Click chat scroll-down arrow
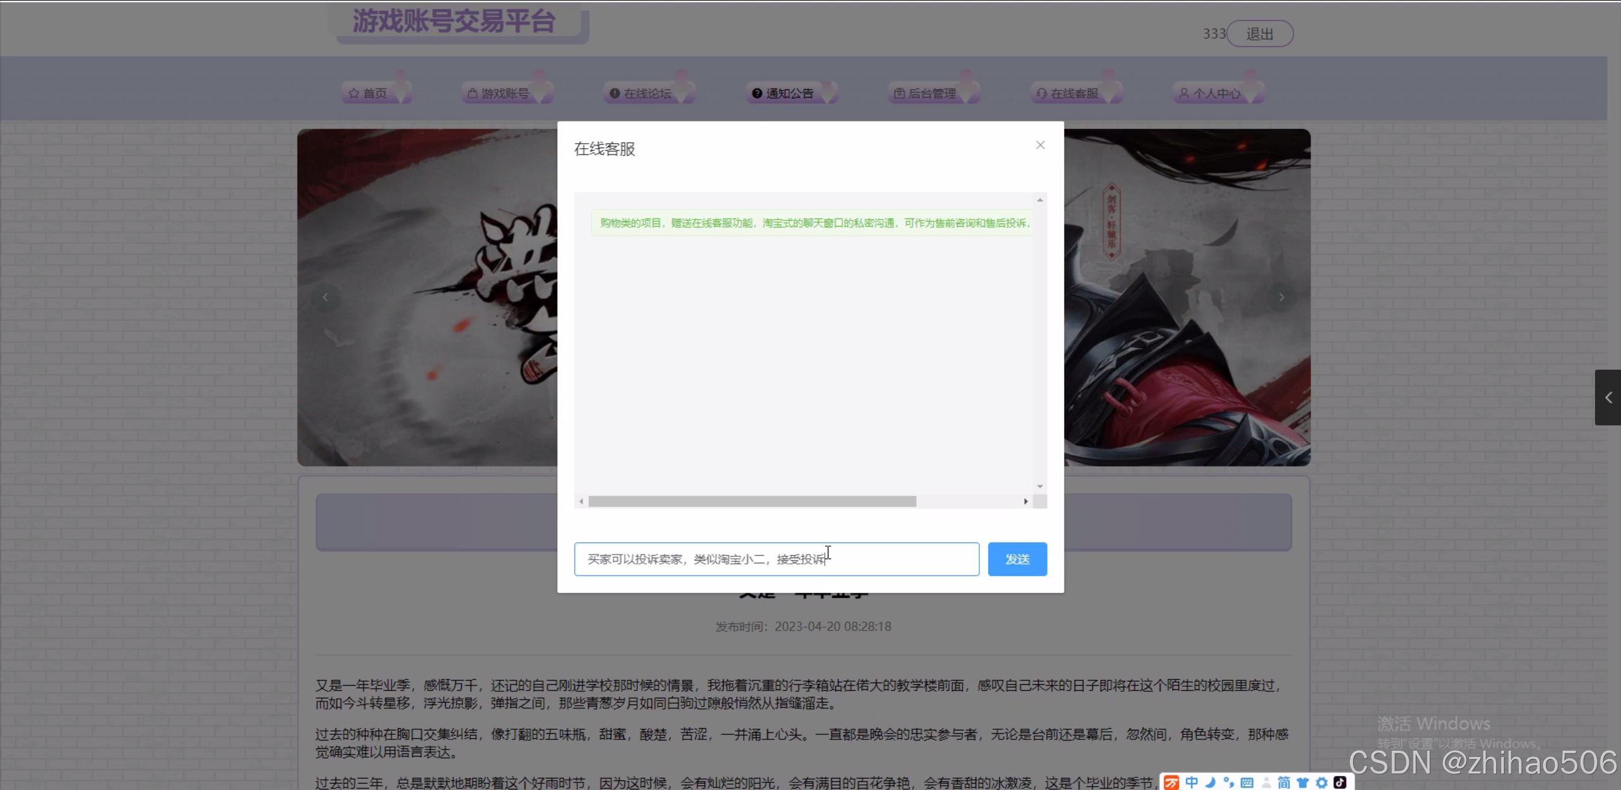 point(1039,486)
